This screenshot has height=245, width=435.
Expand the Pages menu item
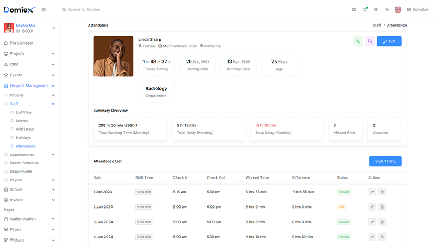click(29, 229)
